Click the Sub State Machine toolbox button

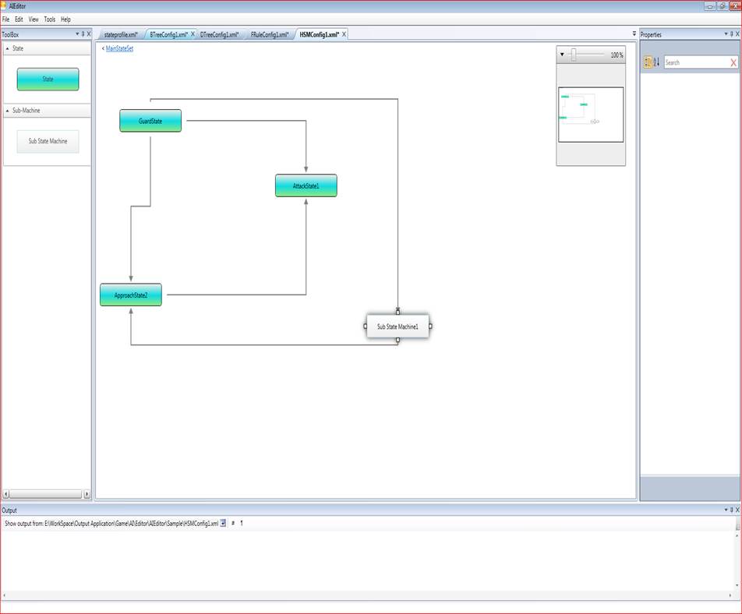pyautogui.click(x=48, y=141)
